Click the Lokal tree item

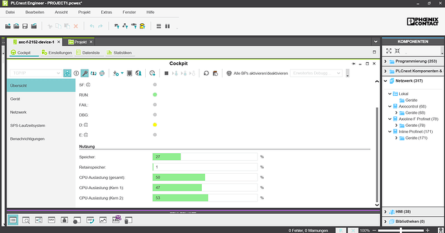403,94
